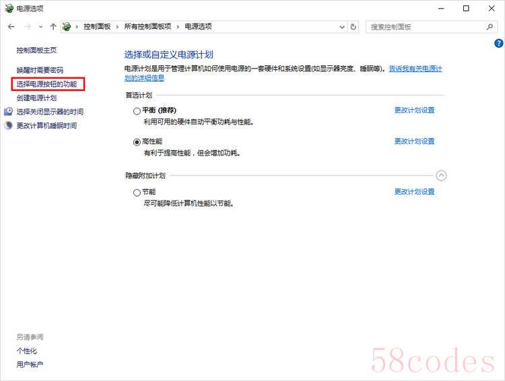Select the 节能 power plan
Viewport: 505px width, 381px height.
(137, 193)
